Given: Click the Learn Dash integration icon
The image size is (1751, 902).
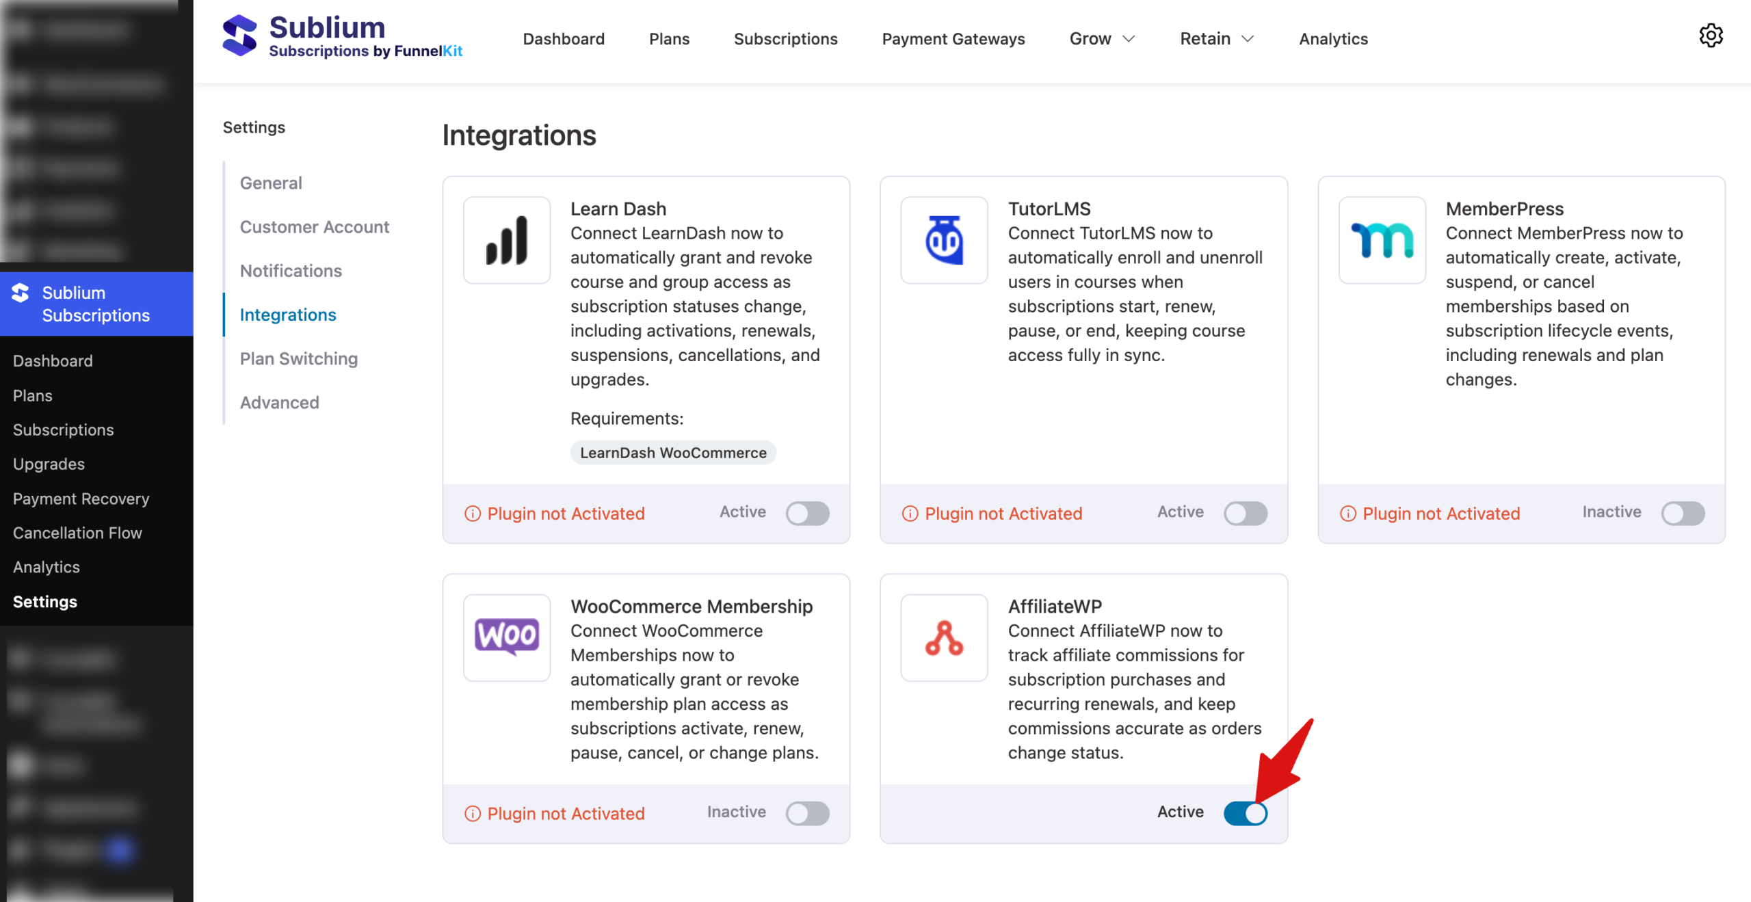Looking at the screenshot, I should pos(506,240).
